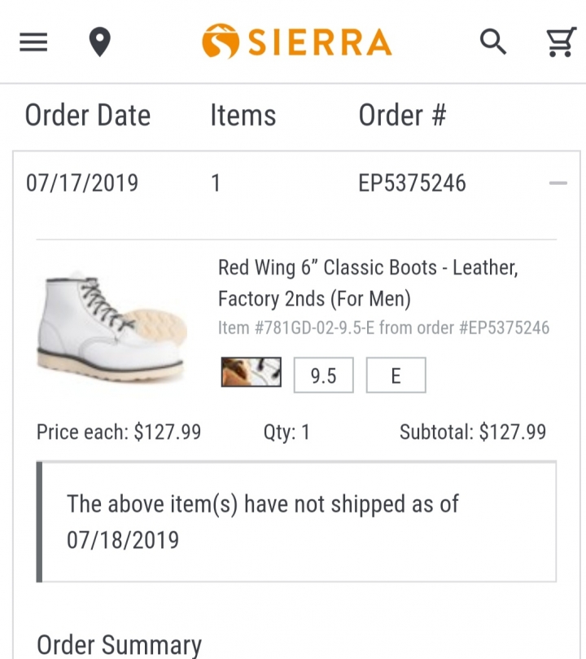Click the Items column header
The width and height of the screenshot is (586, 659).
[243, 115]
